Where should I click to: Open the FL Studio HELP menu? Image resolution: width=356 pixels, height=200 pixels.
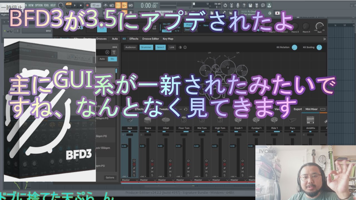point(53,5)
